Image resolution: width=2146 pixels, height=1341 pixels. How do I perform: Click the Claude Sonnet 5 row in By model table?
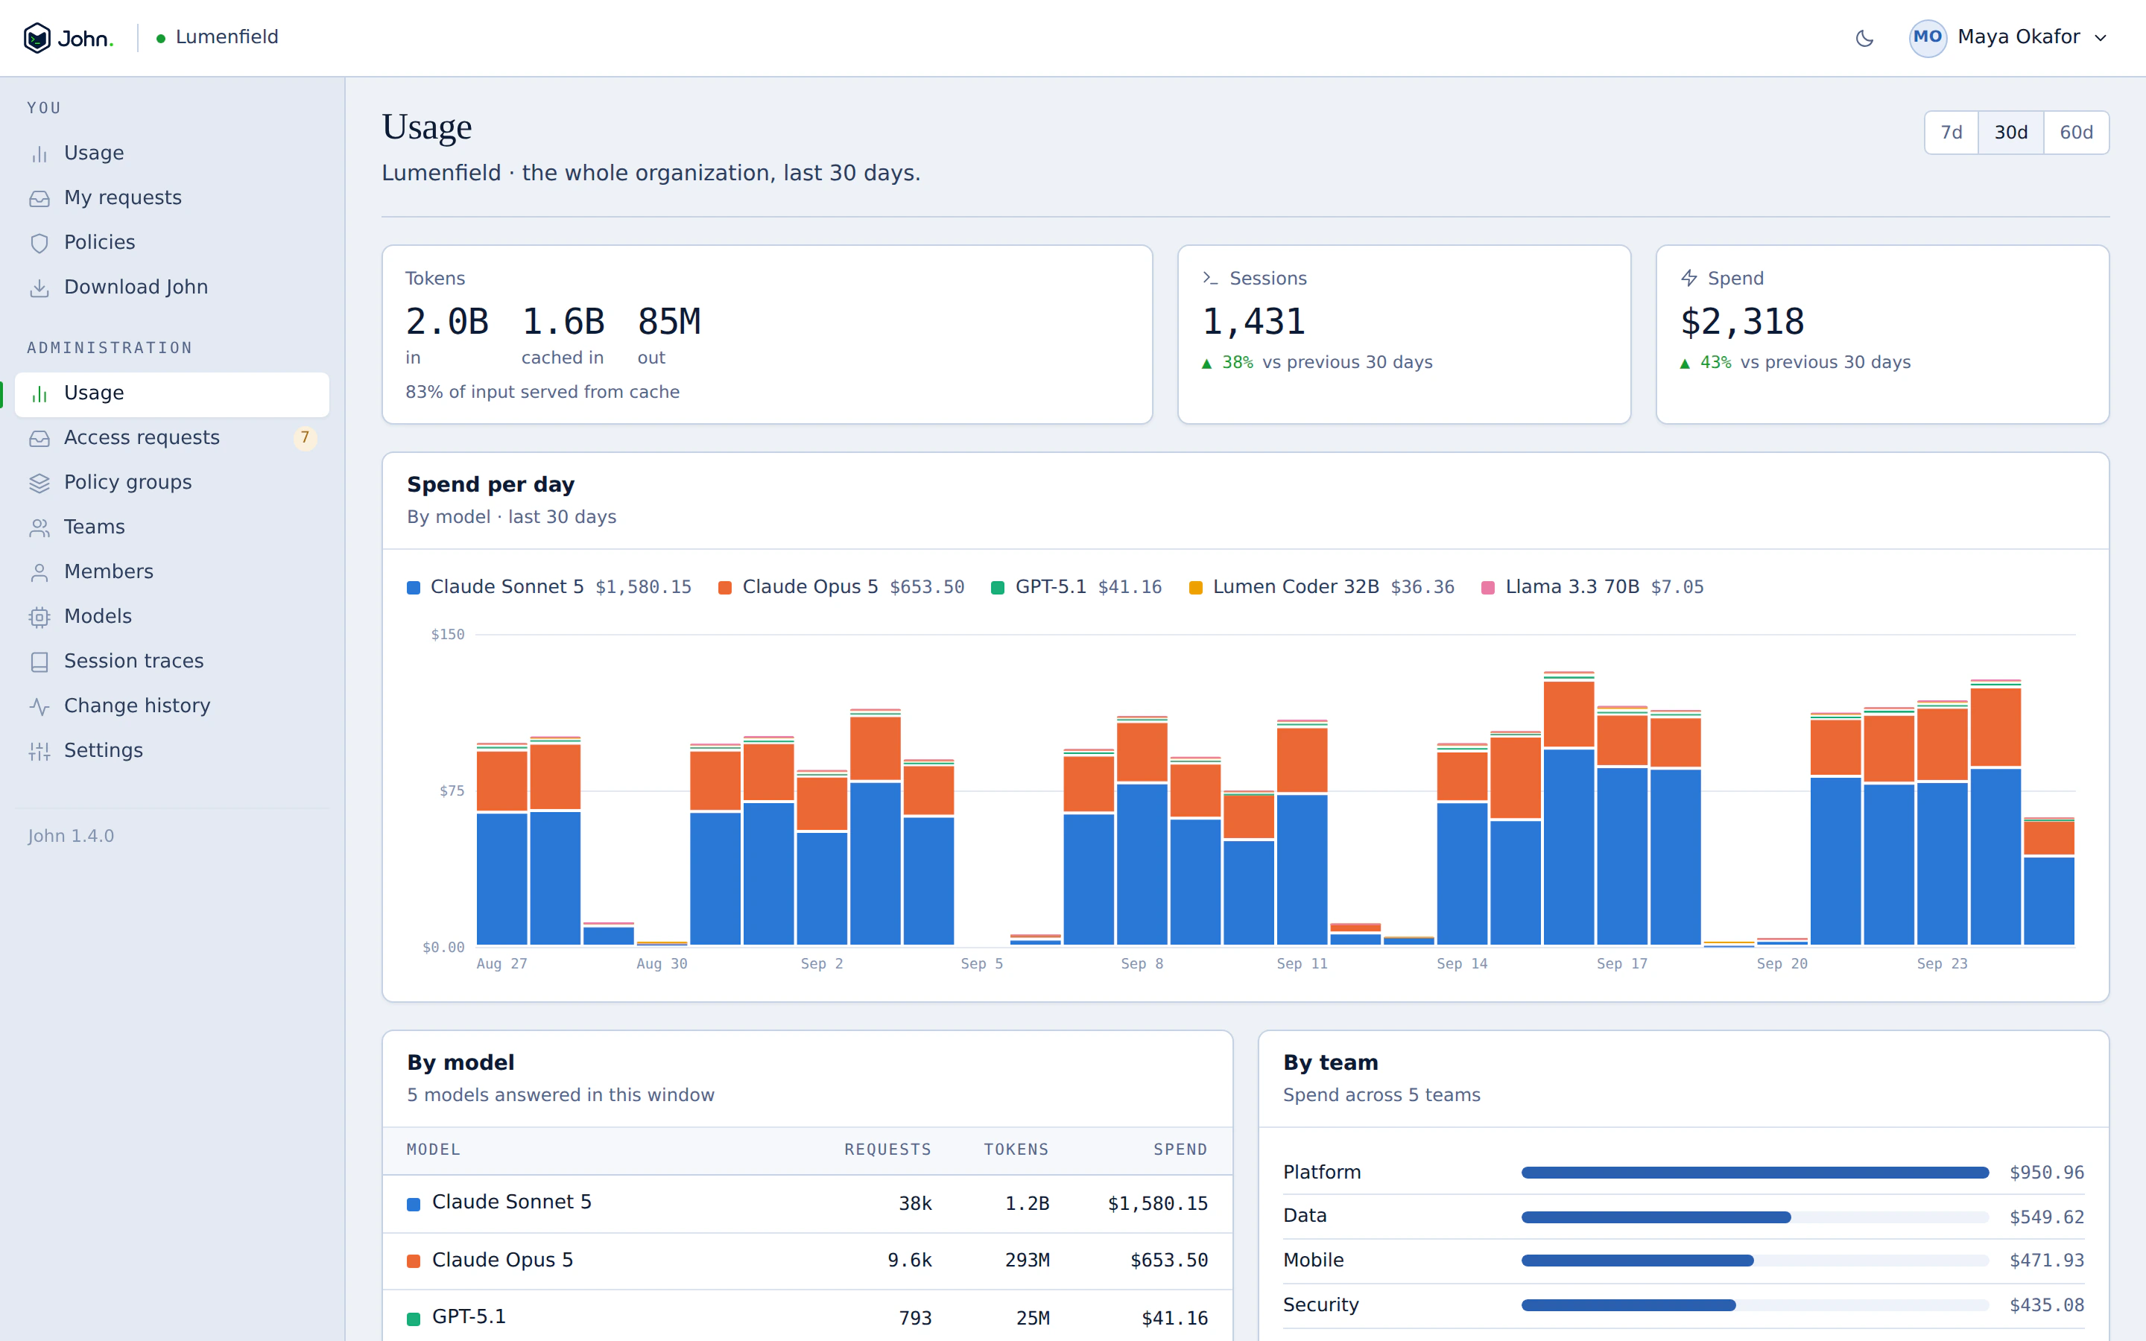(807, 1203)
